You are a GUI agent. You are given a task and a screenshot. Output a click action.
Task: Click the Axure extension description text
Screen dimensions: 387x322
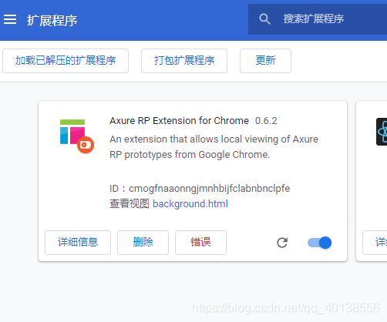click(x=214, y=147)
